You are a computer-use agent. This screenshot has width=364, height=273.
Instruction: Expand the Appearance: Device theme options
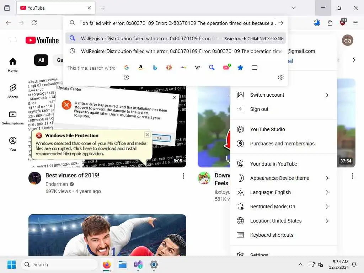tap(283, 178)
